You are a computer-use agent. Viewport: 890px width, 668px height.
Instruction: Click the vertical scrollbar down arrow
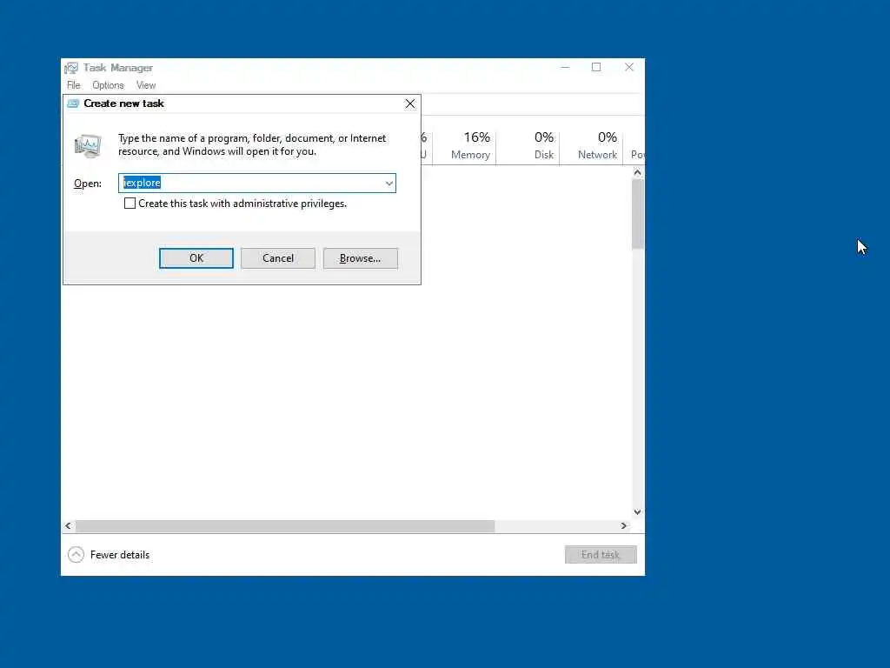[x=637, y=511]
